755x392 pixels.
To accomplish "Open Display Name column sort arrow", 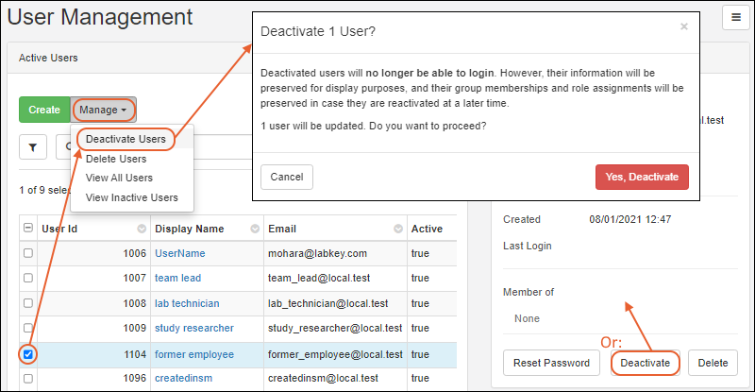I will tap(254, 229).
